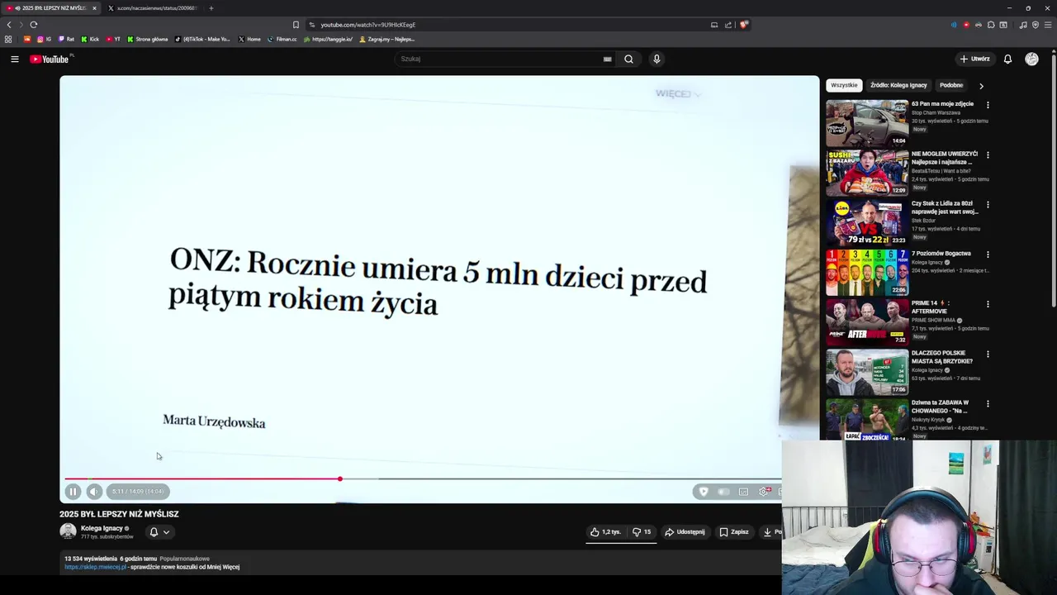Click the Utwórz create button
Viewport: 1057px width, 595px height.
point(974,59)
